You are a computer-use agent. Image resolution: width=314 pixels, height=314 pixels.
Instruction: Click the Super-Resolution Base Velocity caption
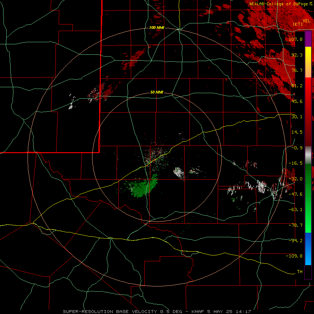click(x=157, y=312)
